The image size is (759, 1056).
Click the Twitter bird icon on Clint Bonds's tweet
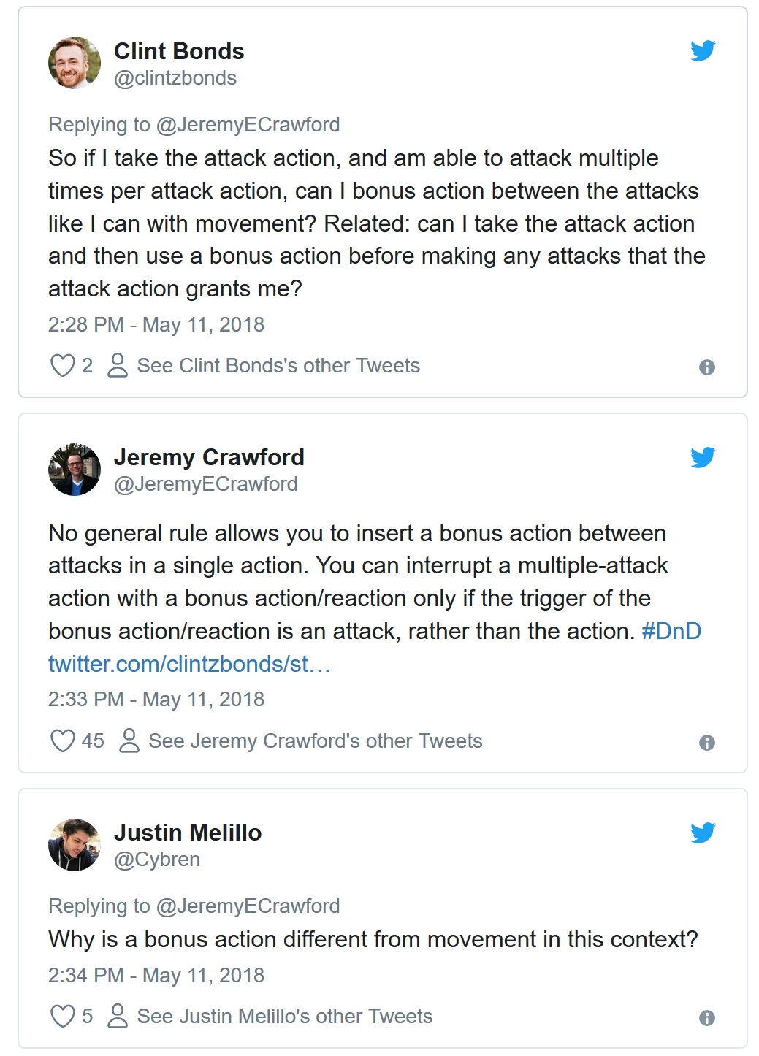pos(703,51)
